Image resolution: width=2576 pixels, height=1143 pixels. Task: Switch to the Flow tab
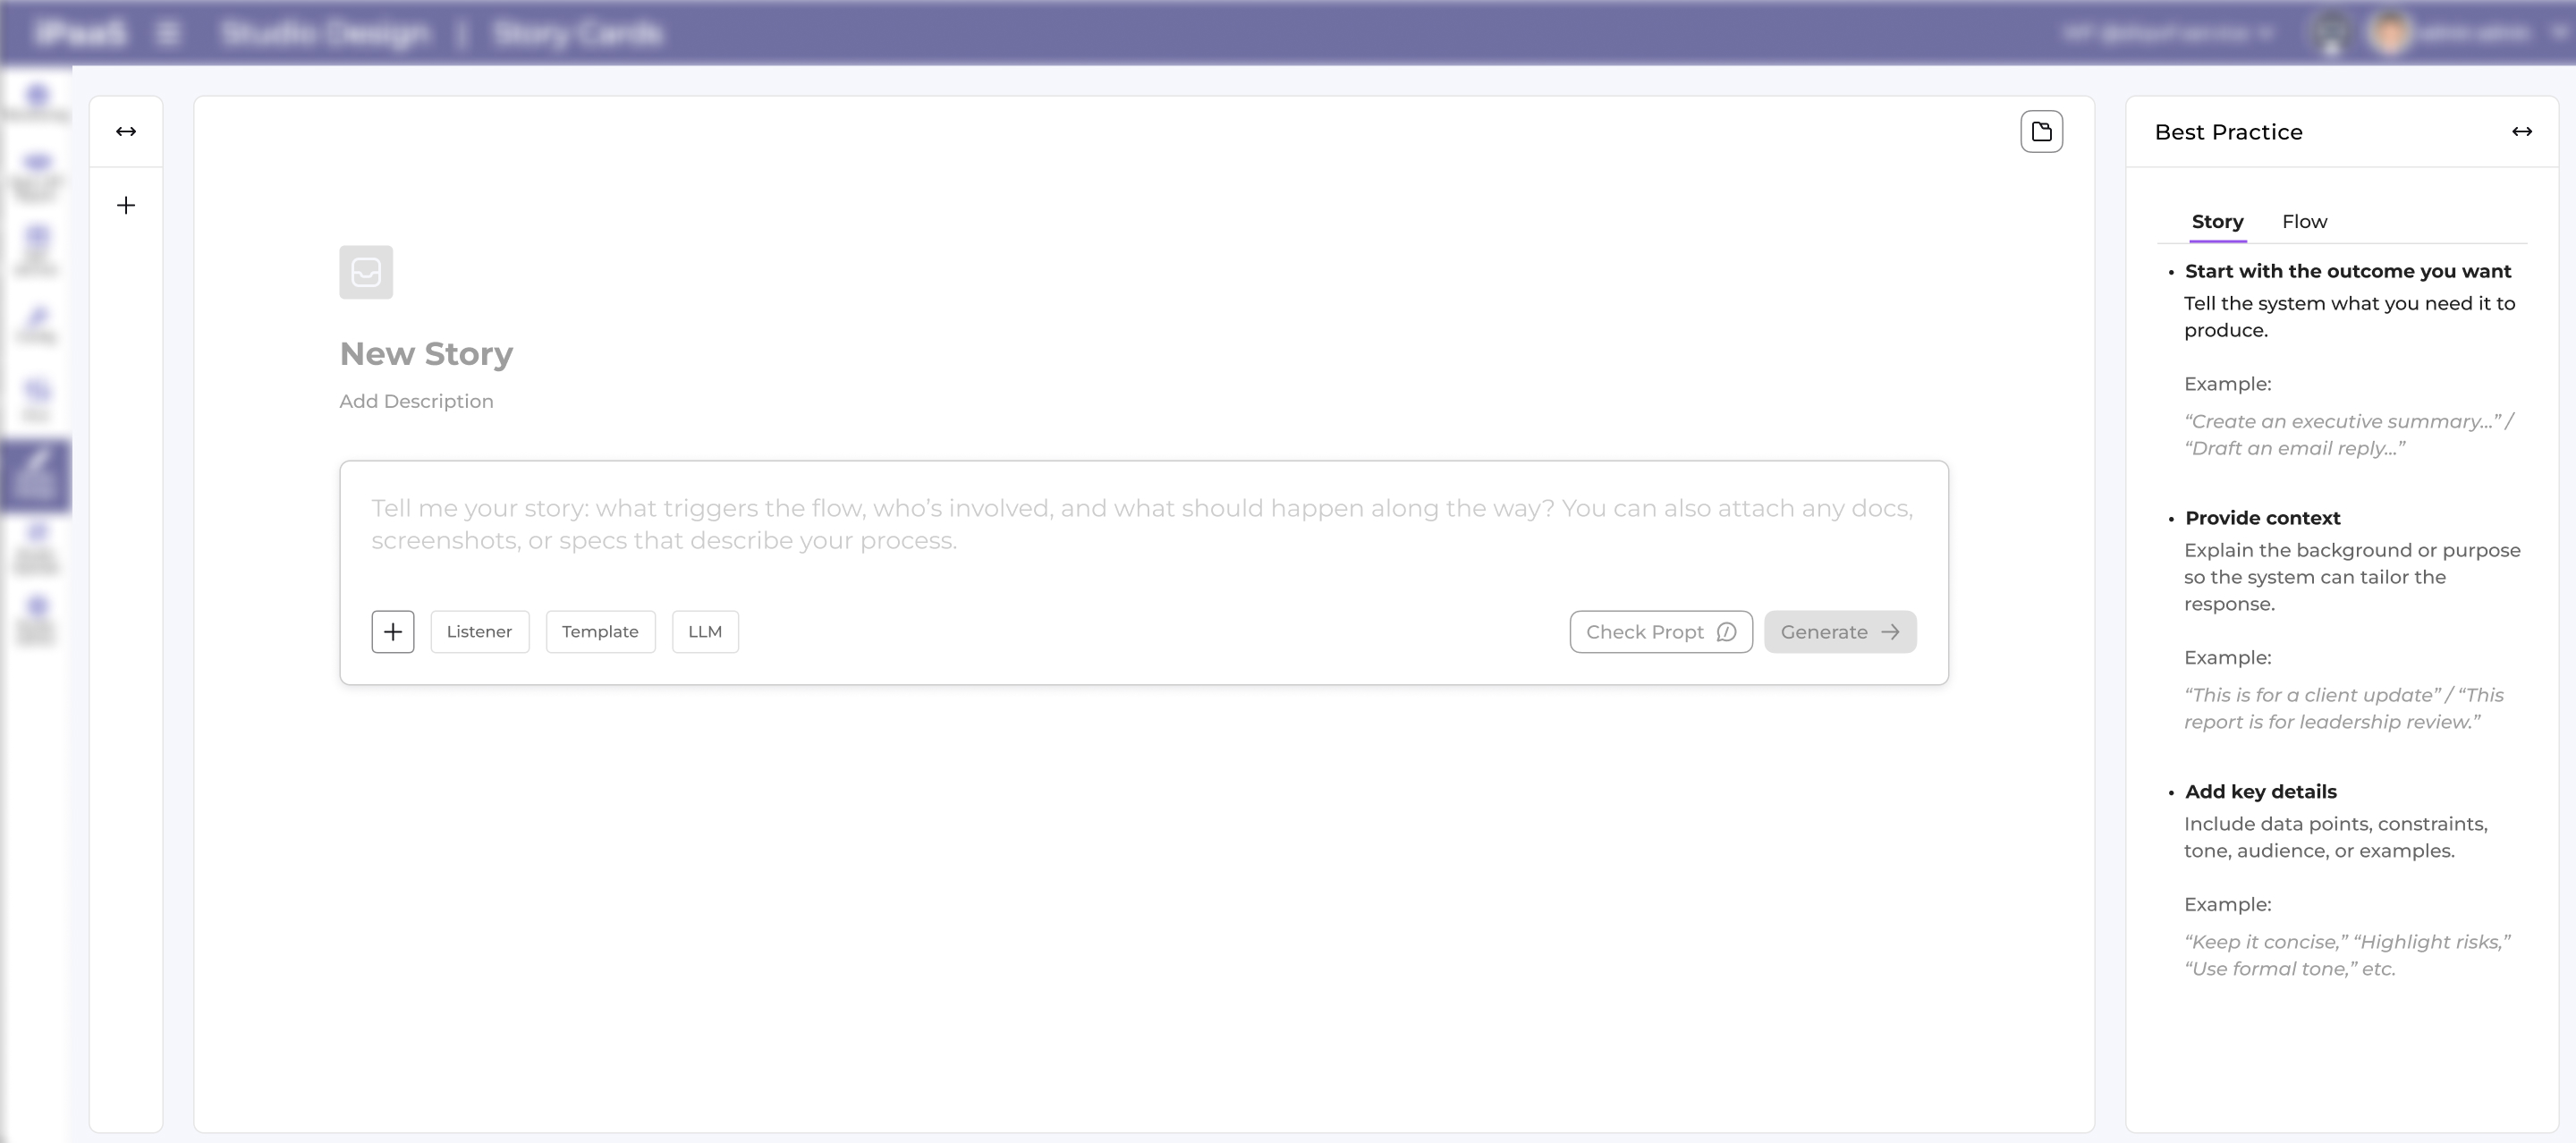(2304, 222)
